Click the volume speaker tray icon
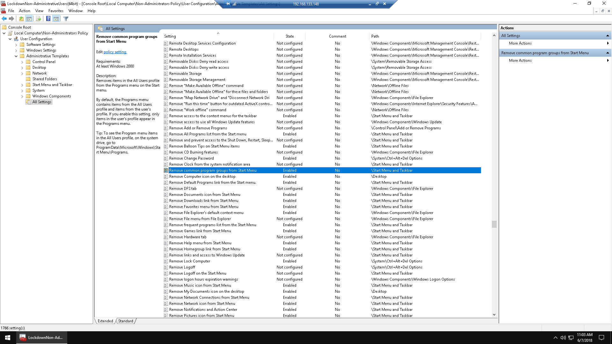612x344 pixels. point(563,338)
